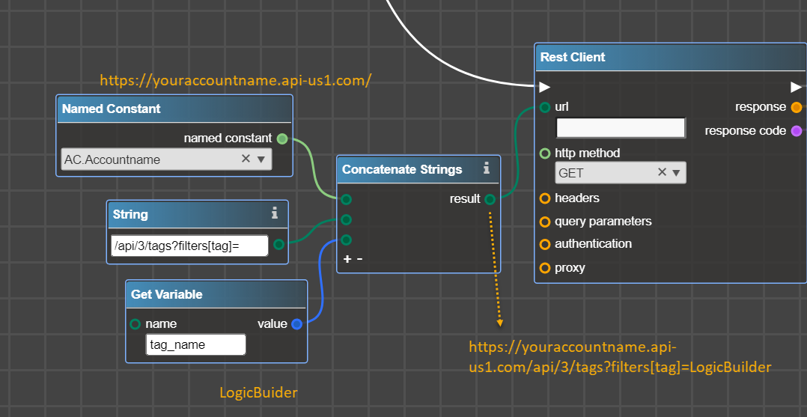807x417 pixels.
Task: Click the String node info icon
Action: [275, 214]
